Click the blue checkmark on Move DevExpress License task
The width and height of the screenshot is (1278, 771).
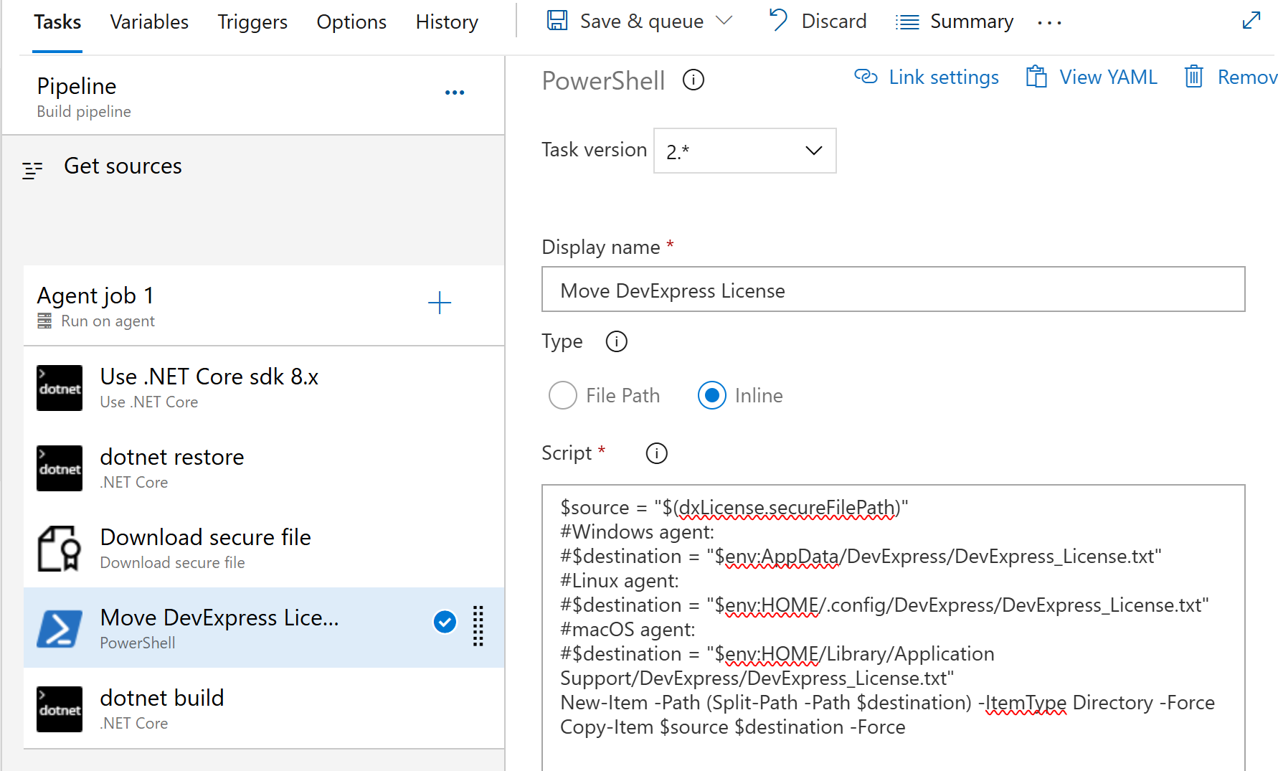pyautogui.click(x=445, y=622)
